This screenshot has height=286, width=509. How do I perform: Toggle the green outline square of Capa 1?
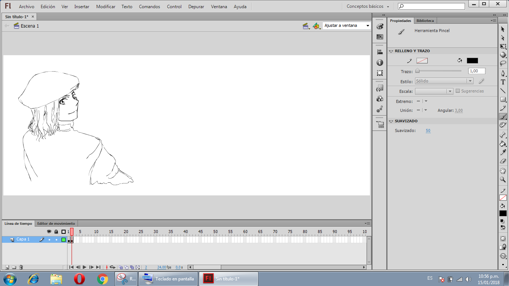pyautogui.click(x=63, y=239)
